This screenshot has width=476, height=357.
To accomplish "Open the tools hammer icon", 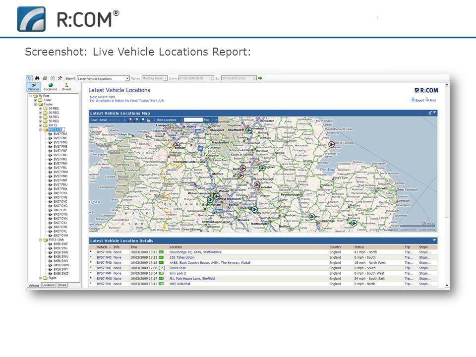I will tap(60, 78).
